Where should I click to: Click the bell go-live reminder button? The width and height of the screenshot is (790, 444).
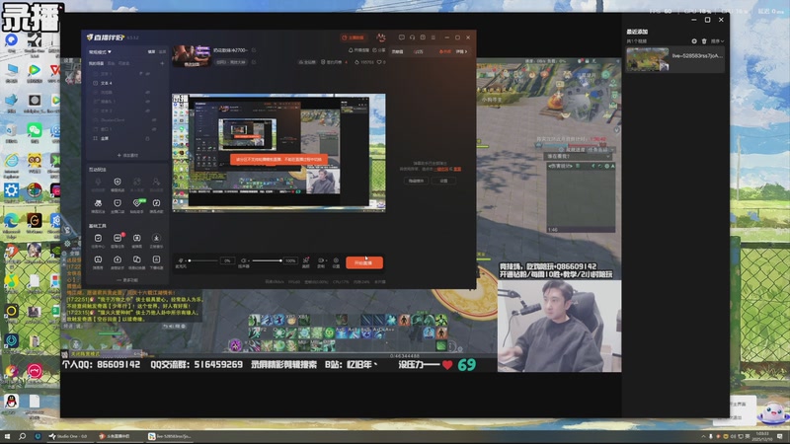click(358, 50)
